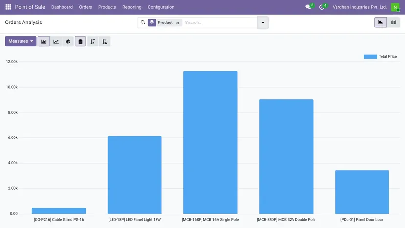Click the Product group-by layers icon
Viewport: 405px width, 228px height.
point(152,23)
